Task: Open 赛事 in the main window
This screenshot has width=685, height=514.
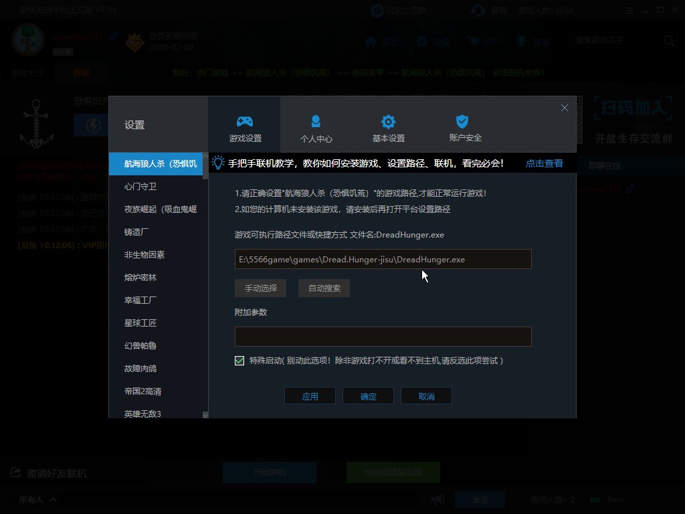Action: tap(533, 42)
